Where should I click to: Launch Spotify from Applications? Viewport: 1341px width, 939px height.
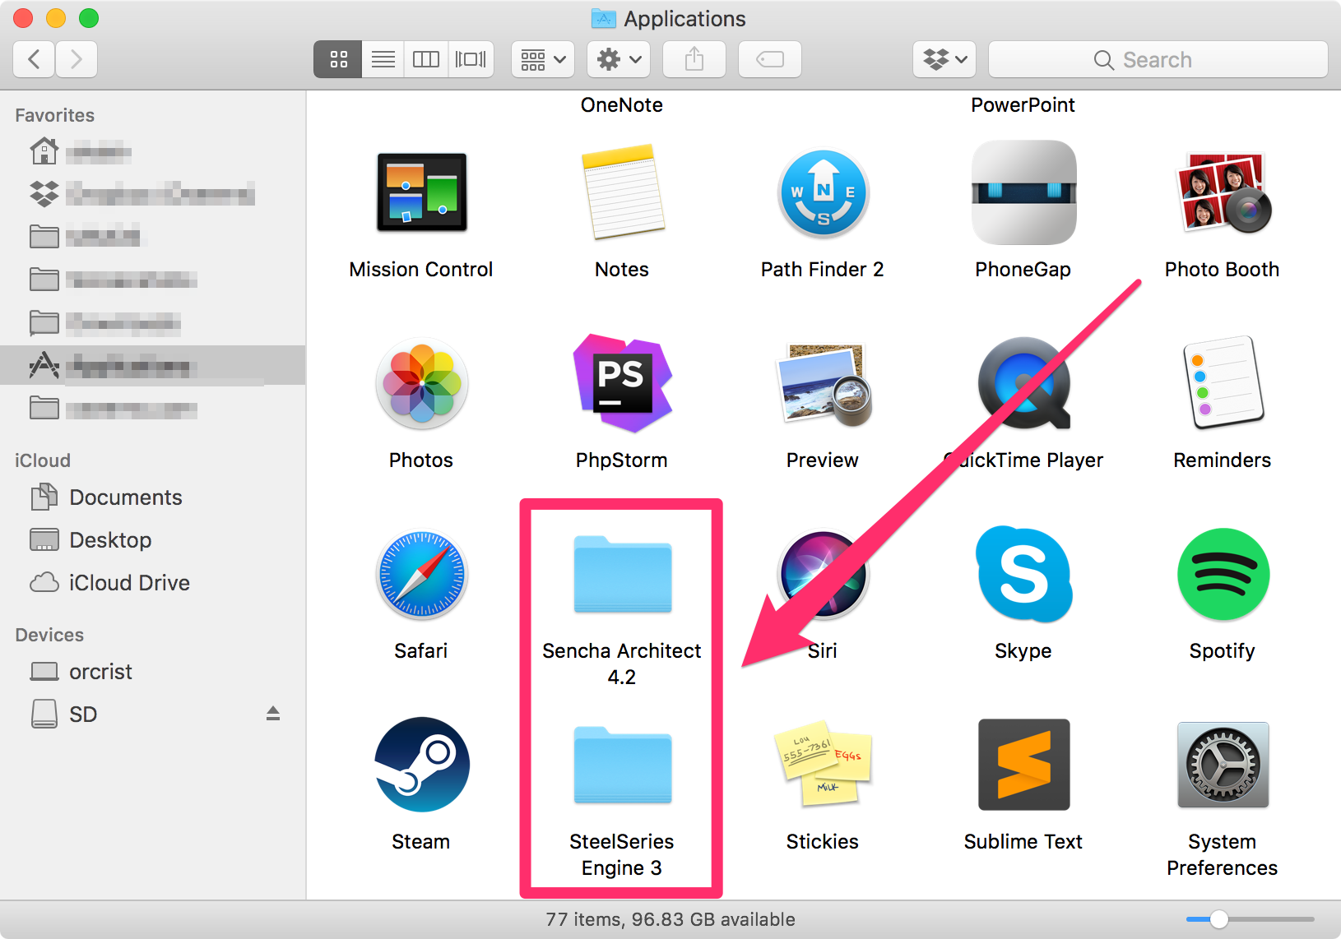pyautogui.click(x=1222, y=576)
